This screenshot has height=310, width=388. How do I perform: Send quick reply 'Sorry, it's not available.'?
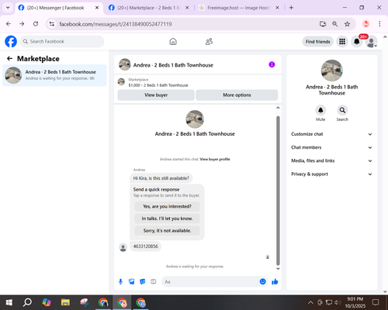click(x=167, y=230)
